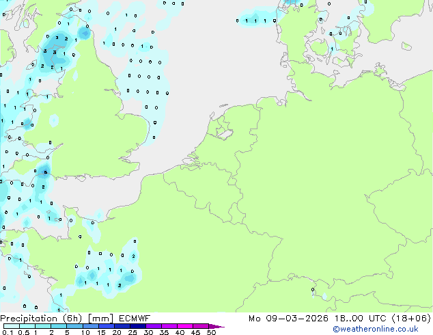Click the 'Mo' weekday label
This screenshot has width=433, height=335.
click(x=254, y=319)
